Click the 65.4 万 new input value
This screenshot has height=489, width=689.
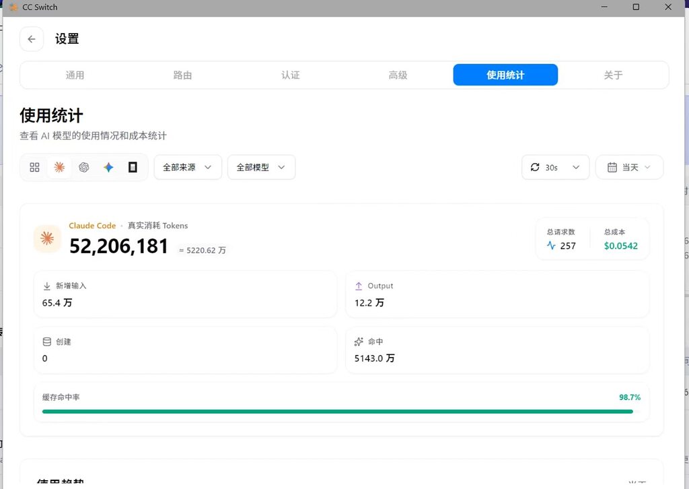(x=57, y=302)
